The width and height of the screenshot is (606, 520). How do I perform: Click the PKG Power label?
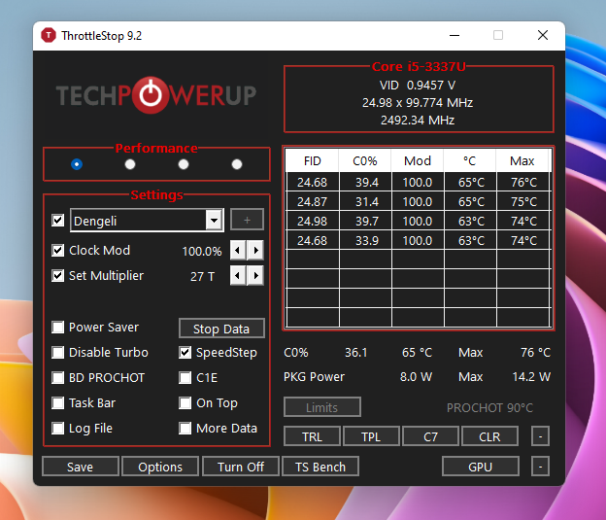pyautogui.click(x=314, y=377)
